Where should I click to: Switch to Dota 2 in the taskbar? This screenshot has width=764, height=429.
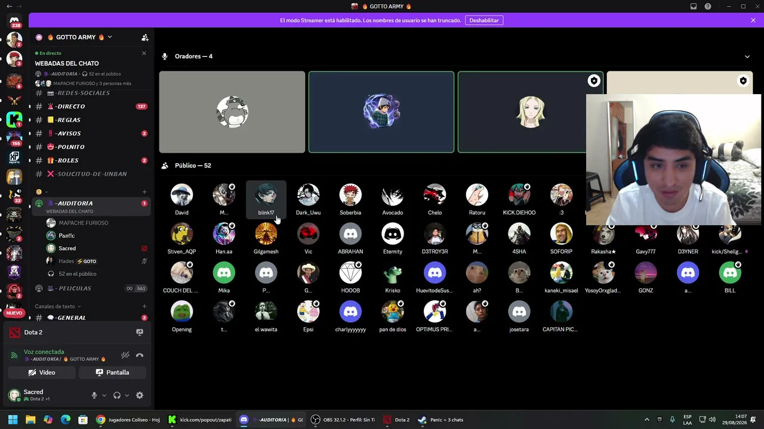pyautogui.click(x=396, y=419)
